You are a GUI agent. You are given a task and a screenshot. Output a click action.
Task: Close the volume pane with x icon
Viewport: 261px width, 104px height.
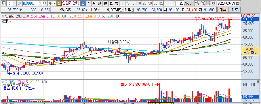(x=258, y=81)
